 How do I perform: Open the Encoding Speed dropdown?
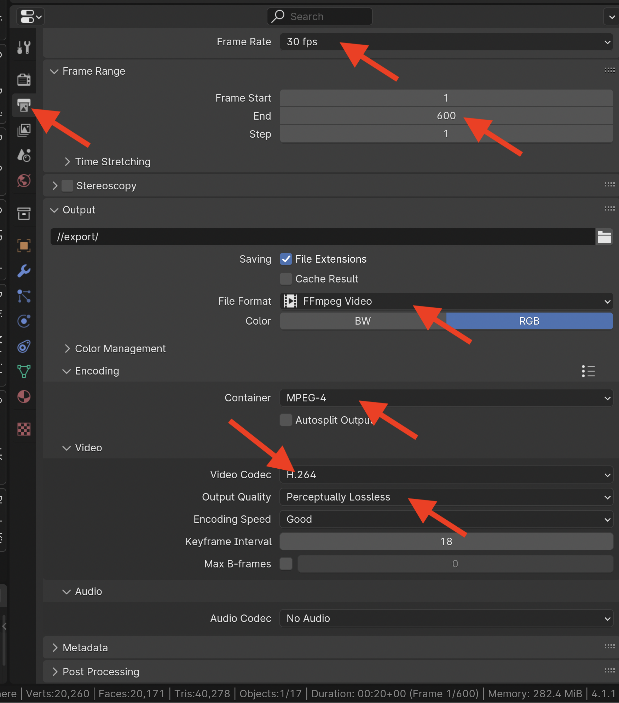tap(446, 519)
